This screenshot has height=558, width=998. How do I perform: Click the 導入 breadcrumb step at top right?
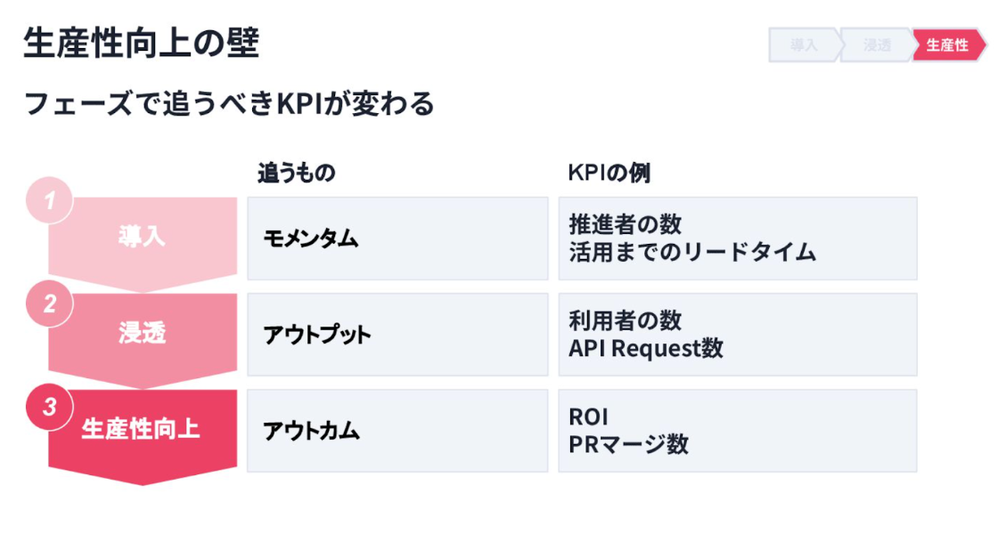coord(806,45)
